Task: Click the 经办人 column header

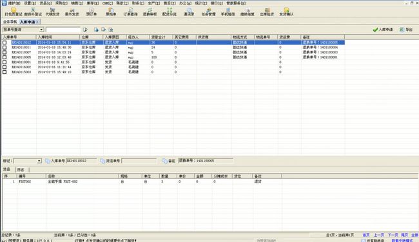Action: coord(138,37)
